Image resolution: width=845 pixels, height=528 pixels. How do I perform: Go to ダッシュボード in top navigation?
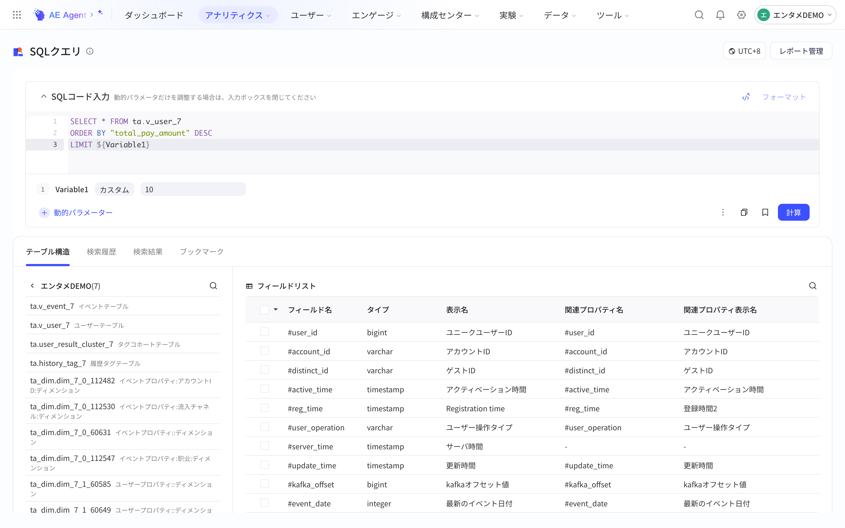click(154, 15)
